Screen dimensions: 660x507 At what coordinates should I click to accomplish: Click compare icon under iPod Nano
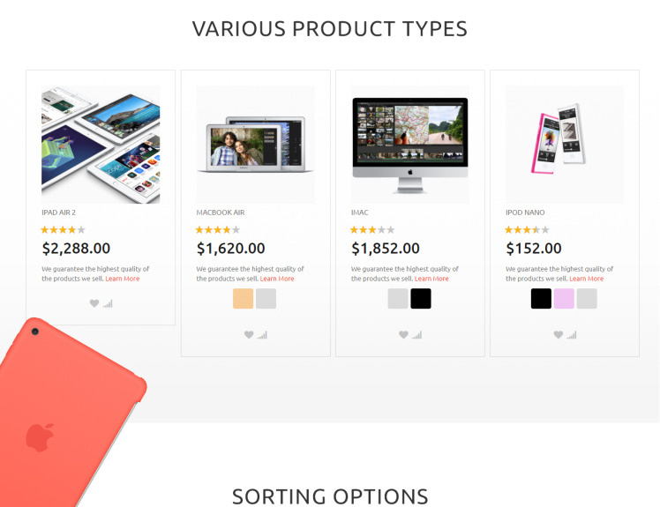[x=572, y=335]
